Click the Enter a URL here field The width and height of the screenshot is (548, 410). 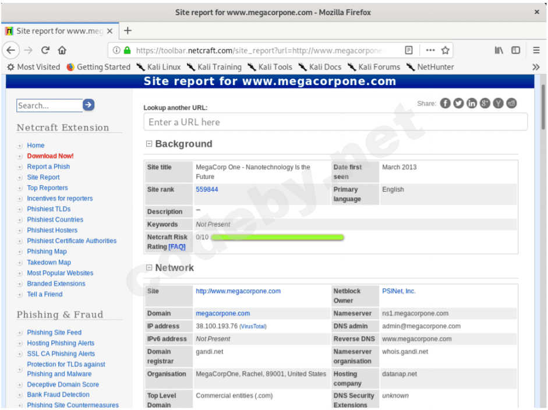[335, 122]
